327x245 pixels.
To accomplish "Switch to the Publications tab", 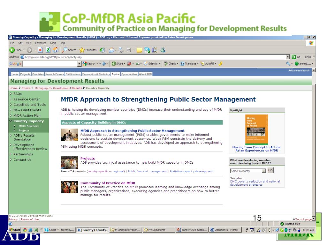I will point(73,74).
